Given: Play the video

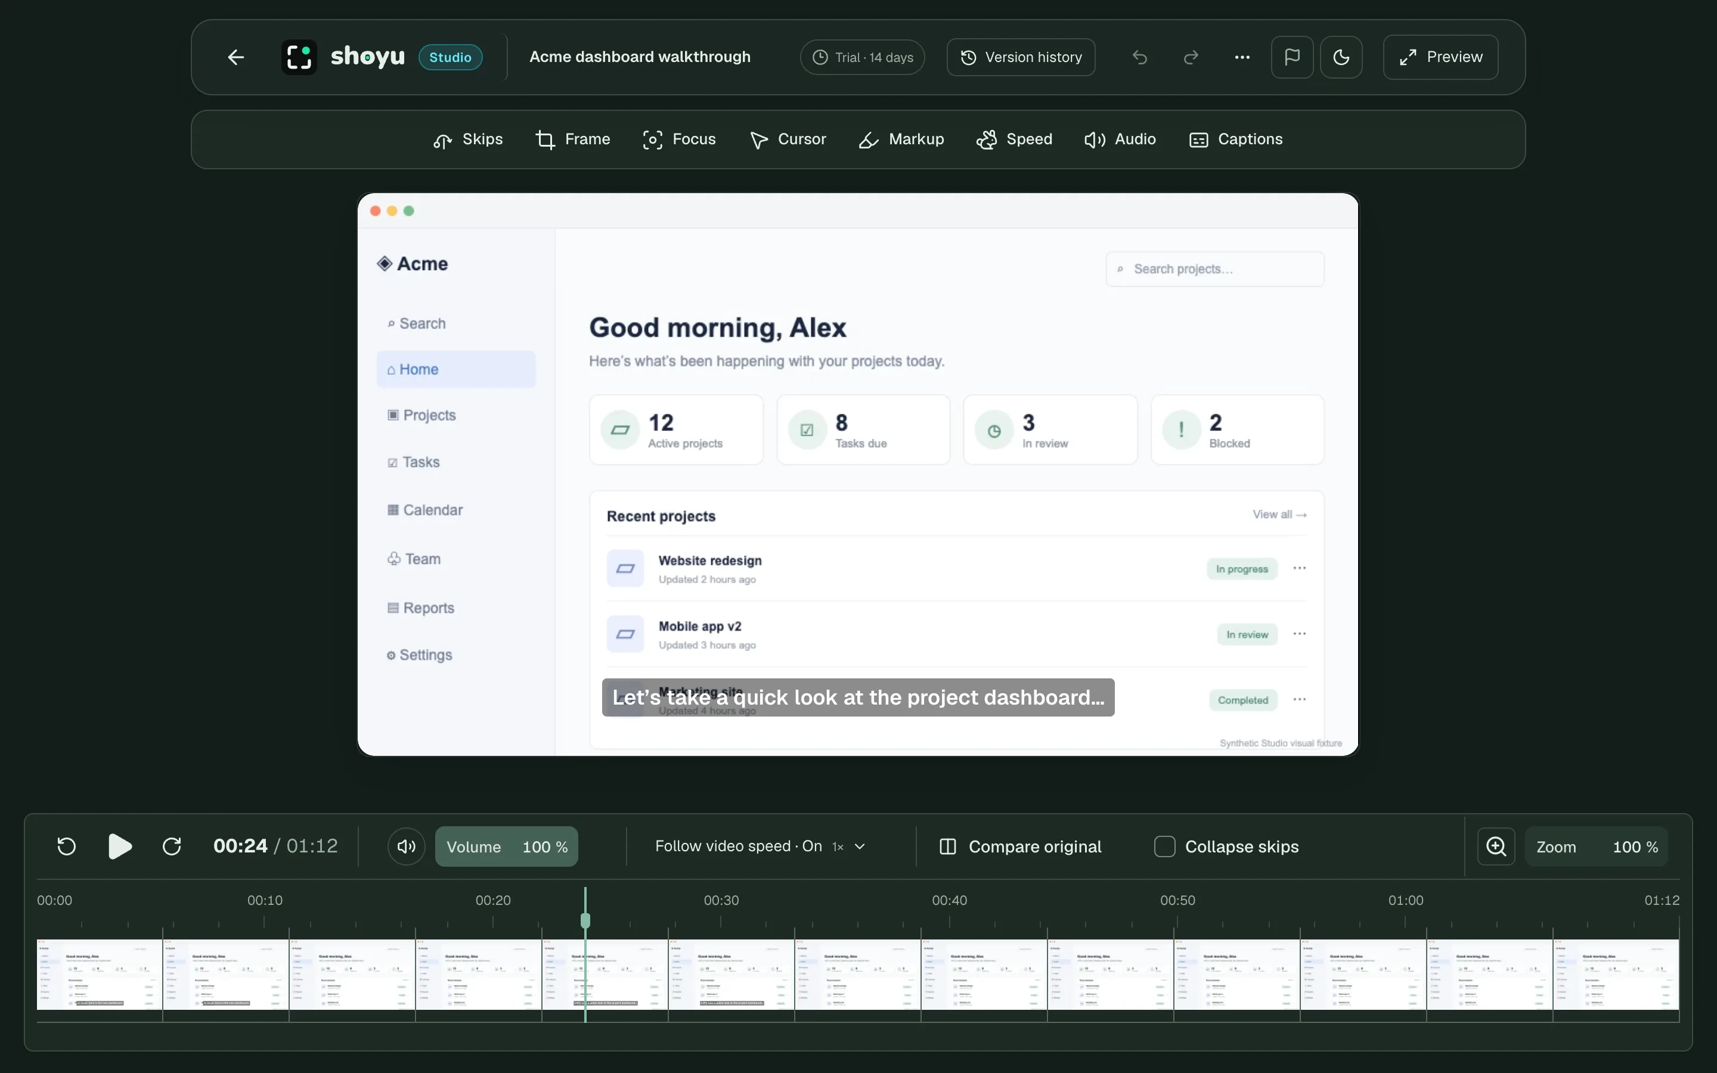Looking at the screenshot, I should (120, 846).
